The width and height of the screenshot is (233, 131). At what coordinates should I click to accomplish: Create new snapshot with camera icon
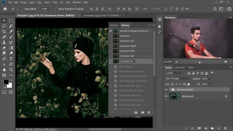(x=143, y=112)
